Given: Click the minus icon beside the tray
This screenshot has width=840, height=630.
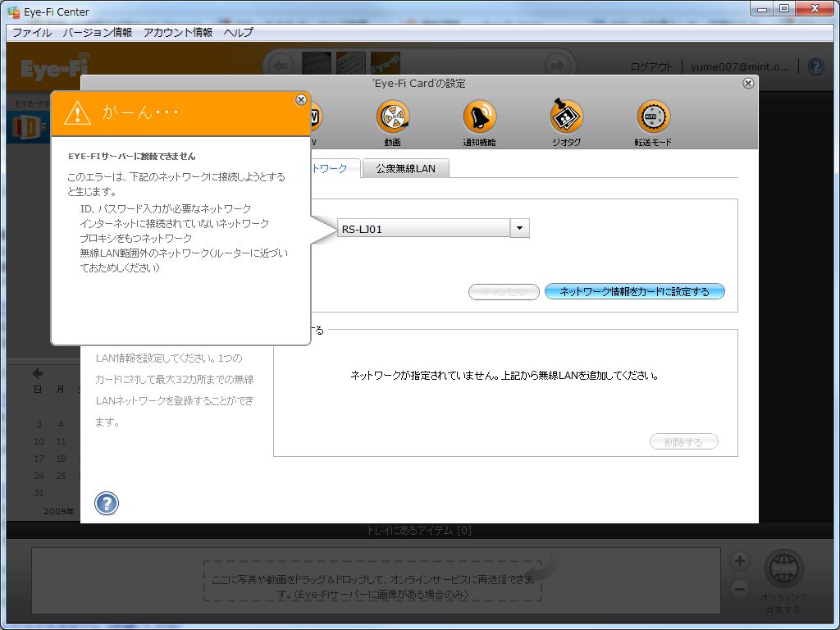Looking at the screenshot, I should point(740,590).
